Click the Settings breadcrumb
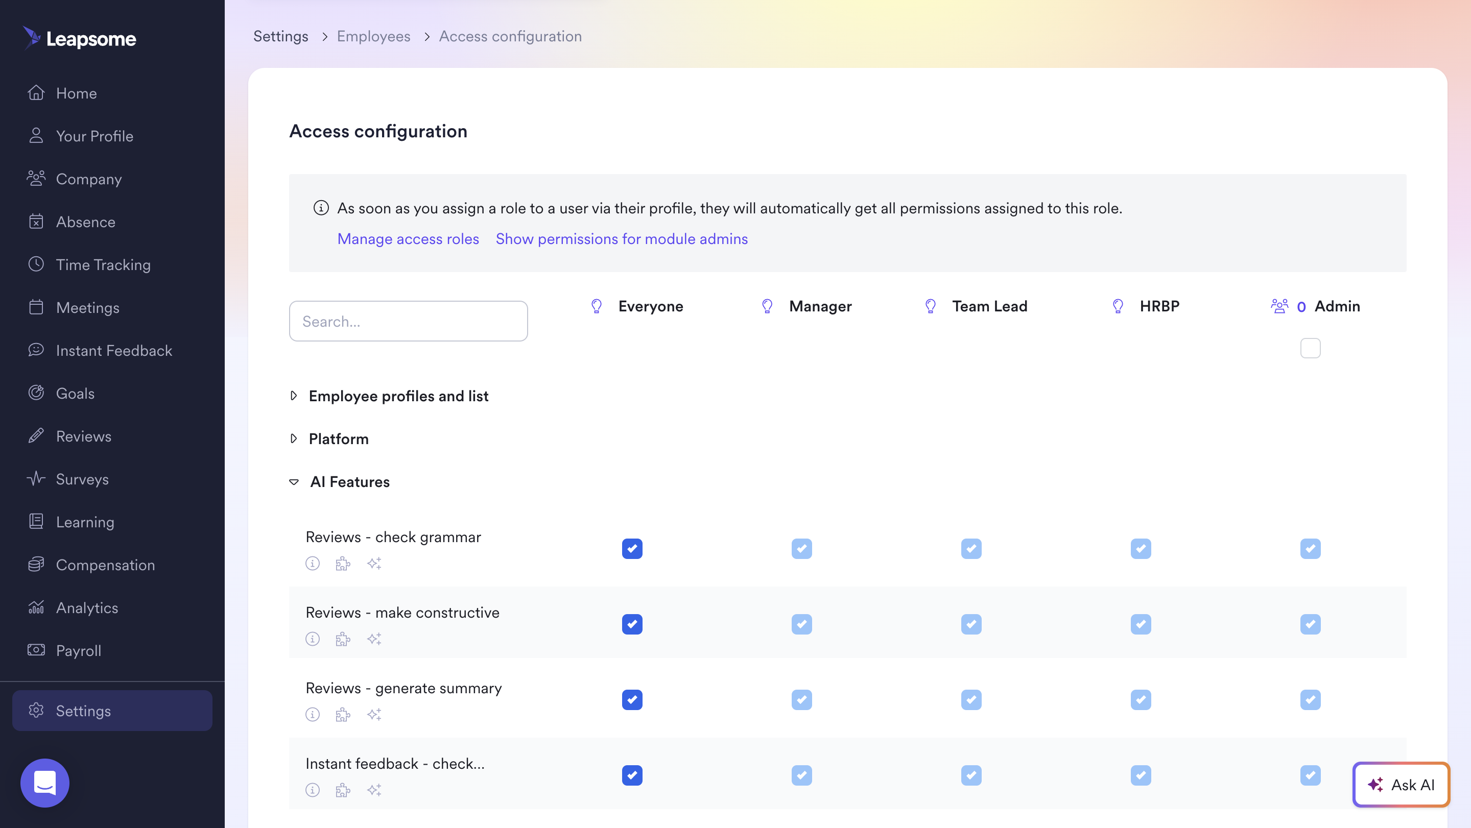This screenshot has width=1471, height=828. coord(280,36)
